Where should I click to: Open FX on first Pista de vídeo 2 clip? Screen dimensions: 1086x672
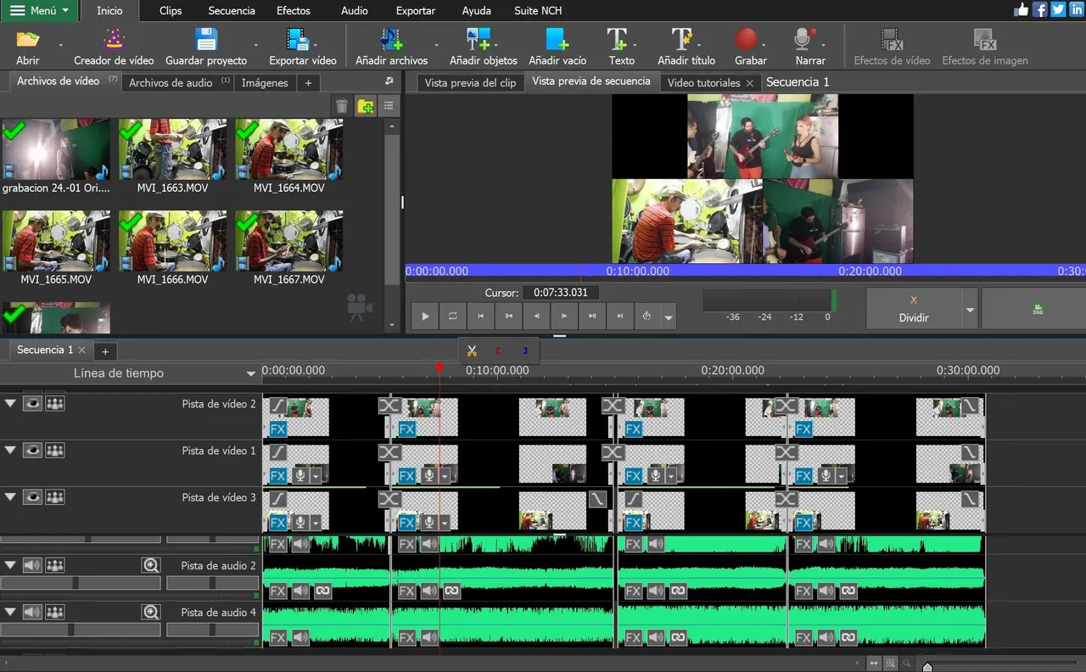coord(278,429)
